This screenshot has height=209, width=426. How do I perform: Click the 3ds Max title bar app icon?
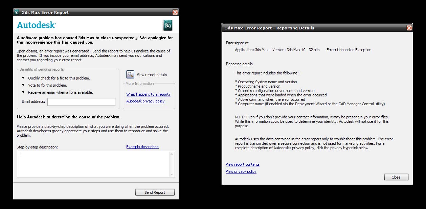point(17,12)
